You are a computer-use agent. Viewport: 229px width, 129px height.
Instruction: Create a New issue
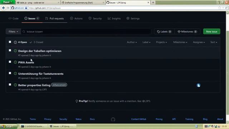pos(211,32)
